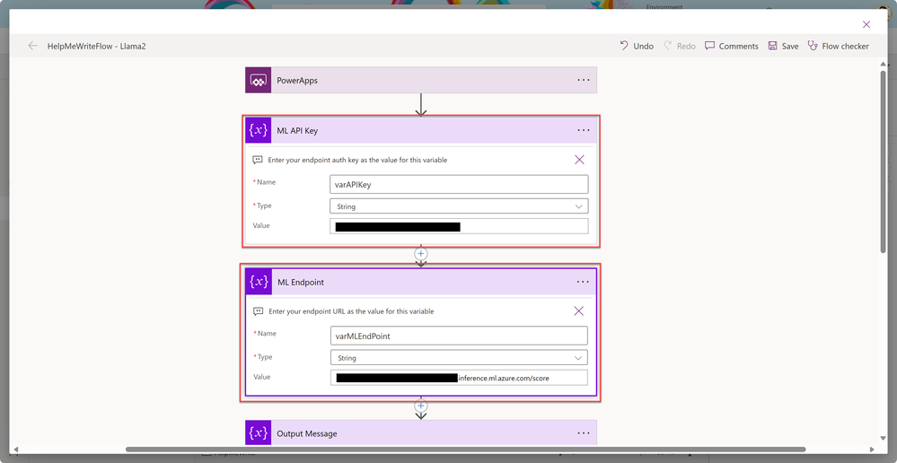Edit the varAPIKey name field
Screen dimensions: 897x463
[x=459, y=185]
